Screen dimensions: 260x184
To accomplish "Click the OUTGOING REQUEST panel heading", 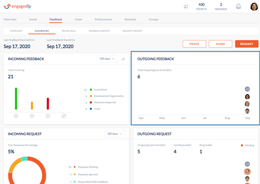I will (x=154, y=134).
